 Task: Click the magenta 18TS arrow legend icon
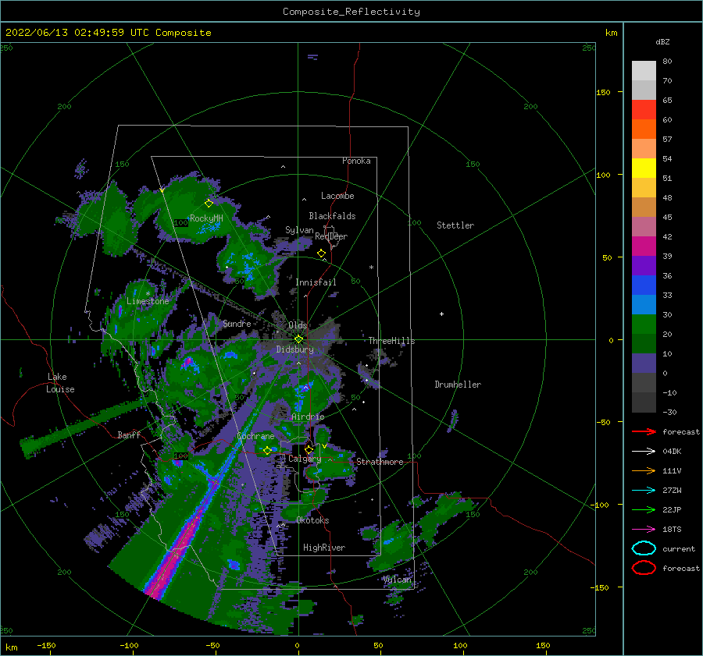[x=644, y=530]
